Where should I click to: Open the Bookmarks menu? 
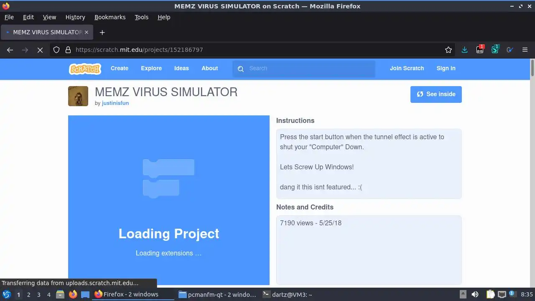110,17
